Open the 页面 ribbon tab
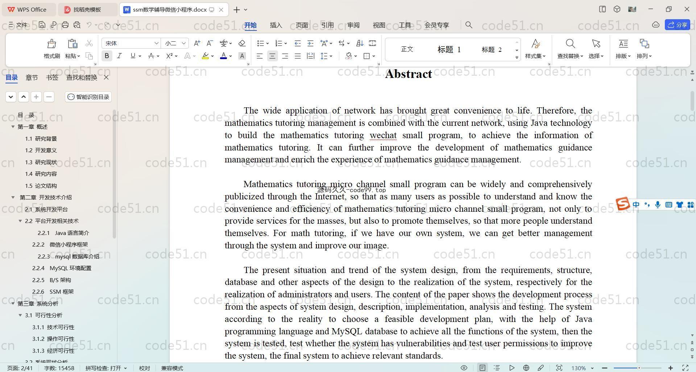The height and width of the screenshot is (372, 696). pos(302,25)
